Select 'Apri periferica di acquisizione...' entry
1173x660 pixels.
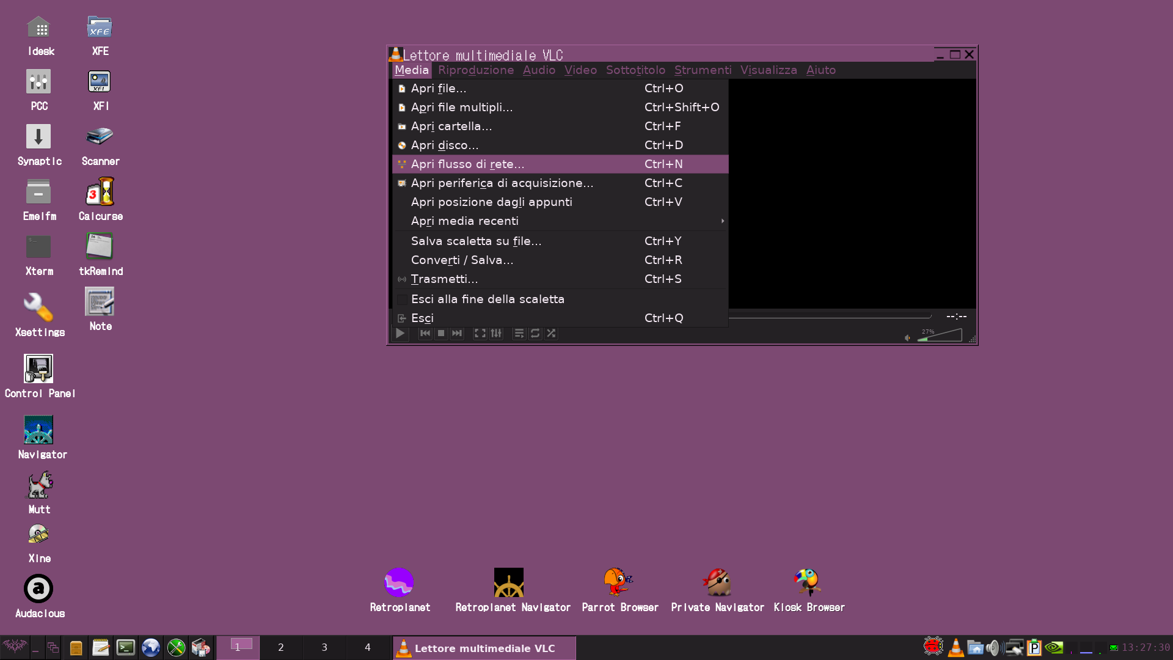tap(560, 183)
